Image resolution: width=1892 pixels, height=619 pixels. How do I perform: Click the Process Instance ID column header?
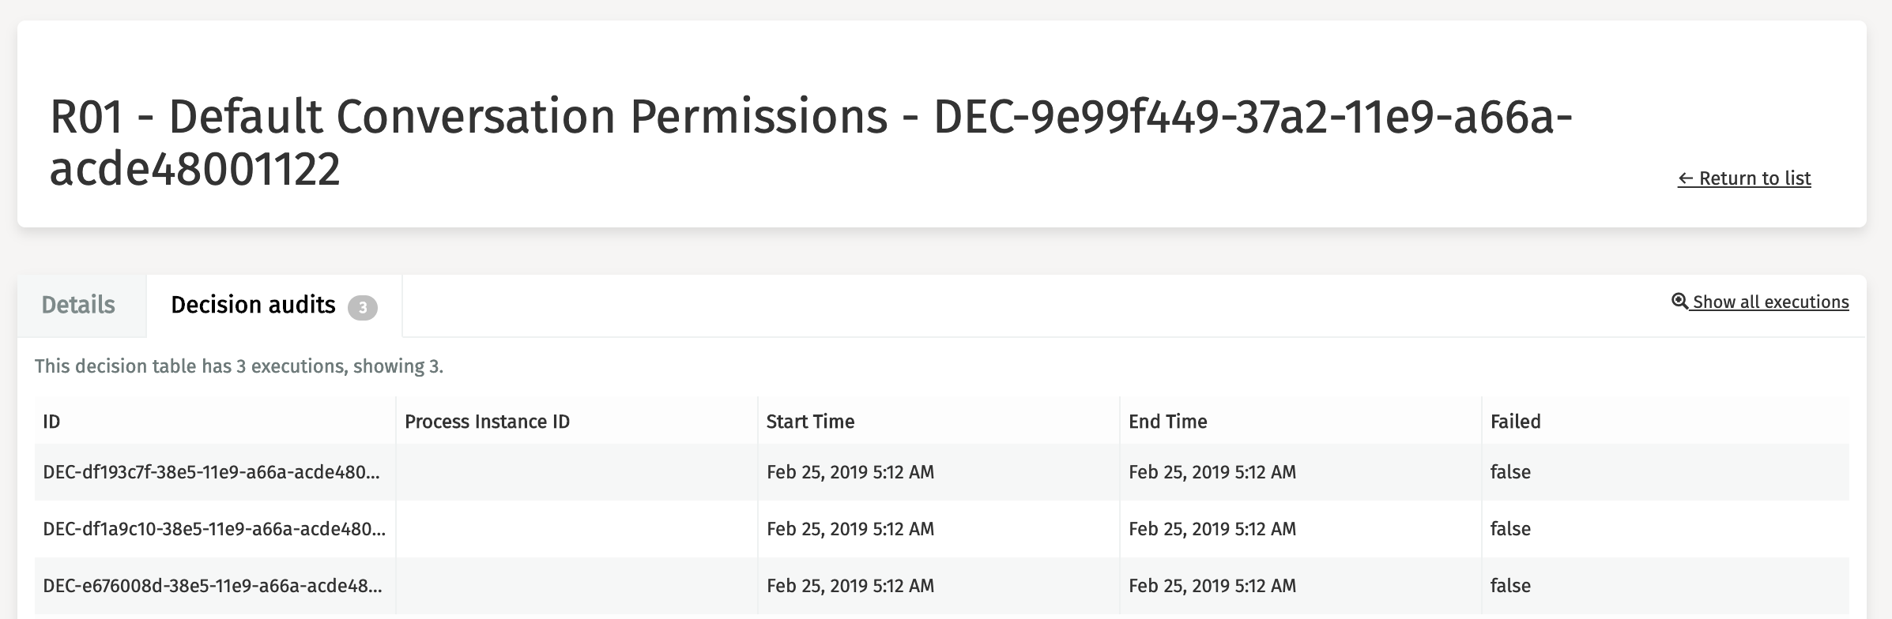click(x=487, y=422)
